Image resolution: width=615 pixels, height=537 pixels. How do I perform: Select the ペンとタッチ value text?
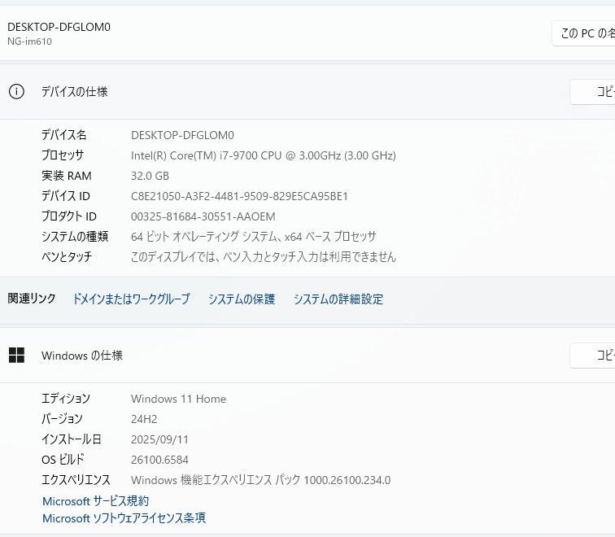(x=264, y=257)
